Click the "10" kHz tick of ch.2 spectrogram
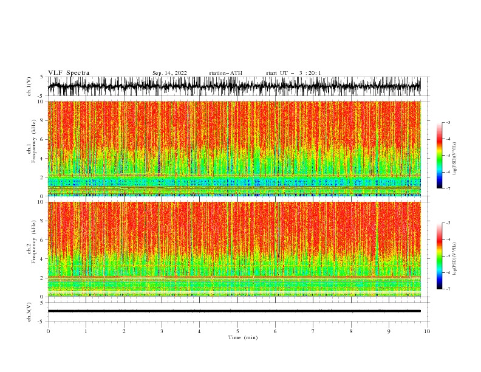This screenshot has height=372, width=481. [x=41, y=202]
